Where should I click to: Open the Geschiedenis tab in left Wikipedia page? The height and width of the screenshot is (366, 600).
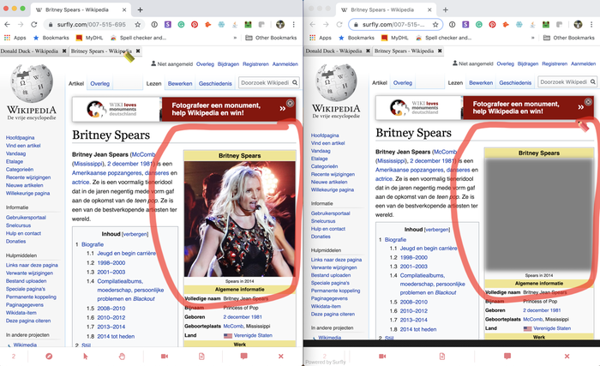(214, 83)
